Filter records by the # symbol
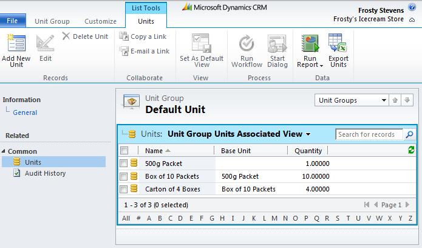Screen dimensions: 422x248 click(x=138, y=218)
